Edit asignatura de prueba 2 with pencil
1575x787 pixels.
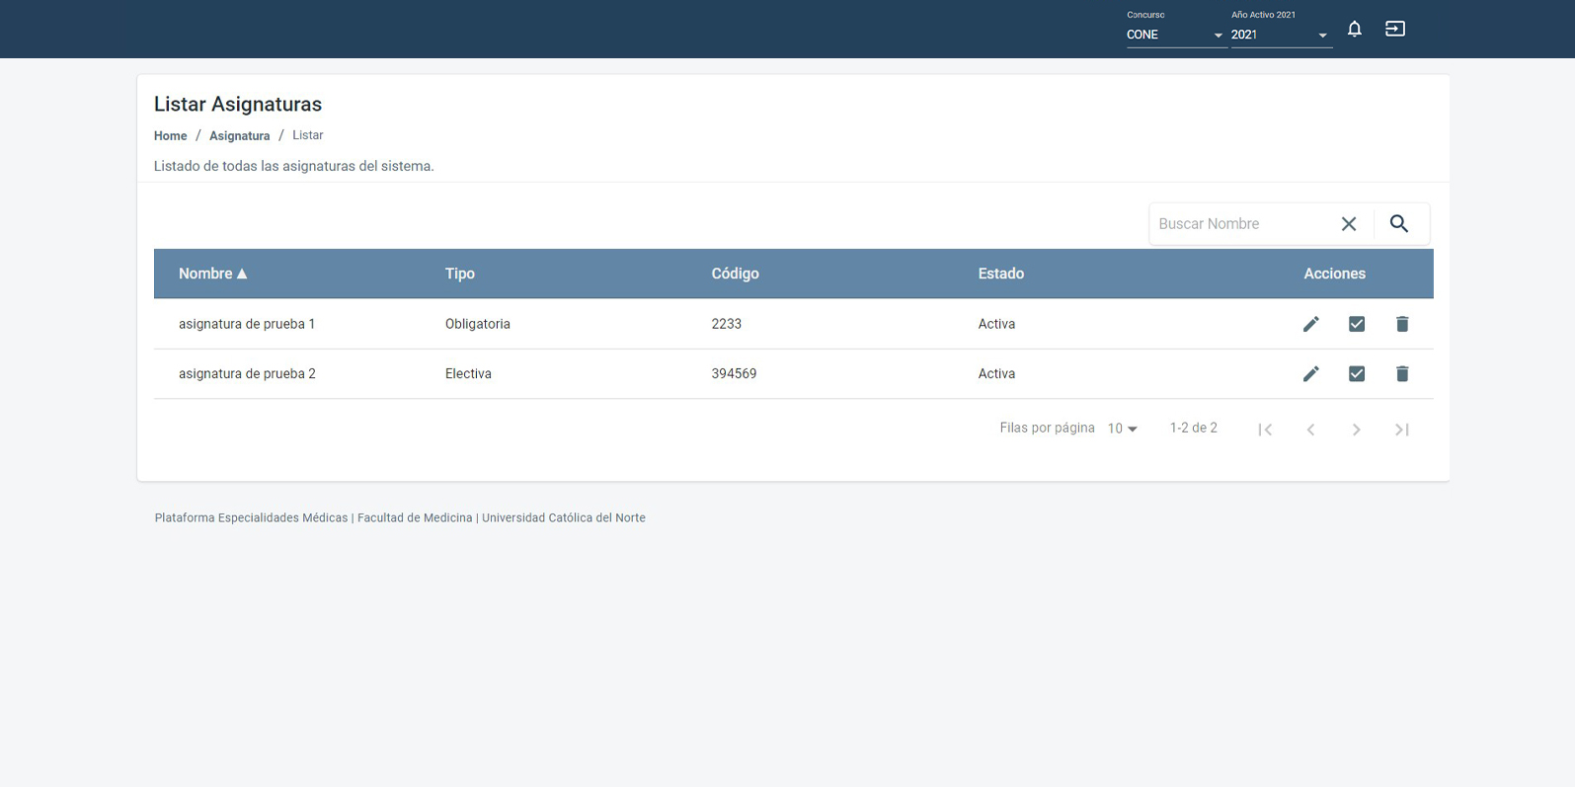click(x=1310, y=373)
